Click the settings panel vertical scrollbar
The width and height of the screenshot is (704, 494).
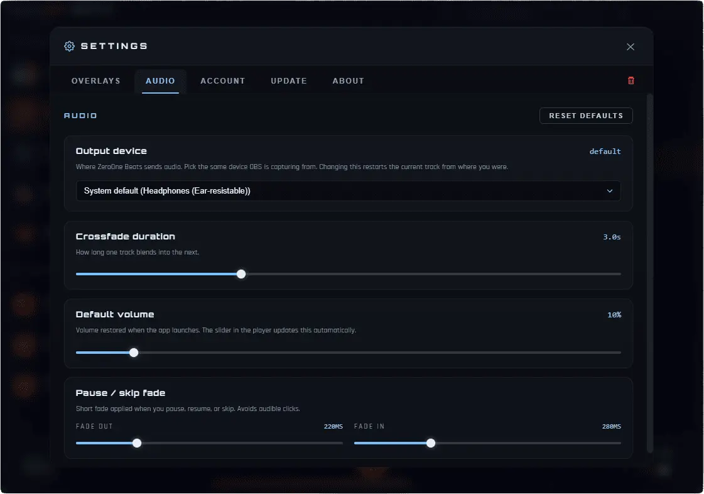pos(649,273)
